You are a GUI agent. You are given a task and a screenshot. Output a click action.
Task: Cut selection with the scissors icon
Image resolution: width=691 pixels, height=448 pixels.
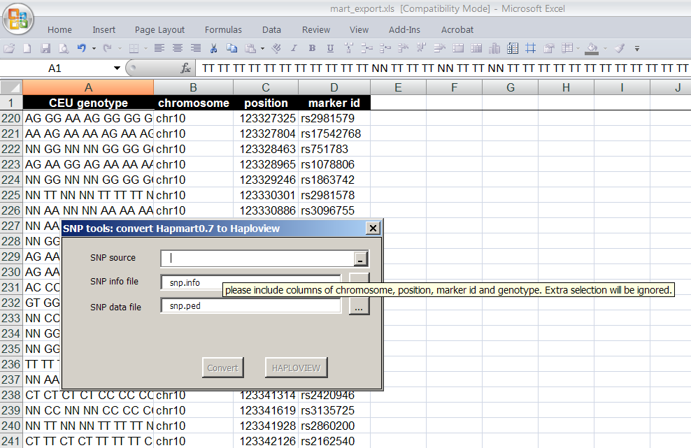(214, 48)
